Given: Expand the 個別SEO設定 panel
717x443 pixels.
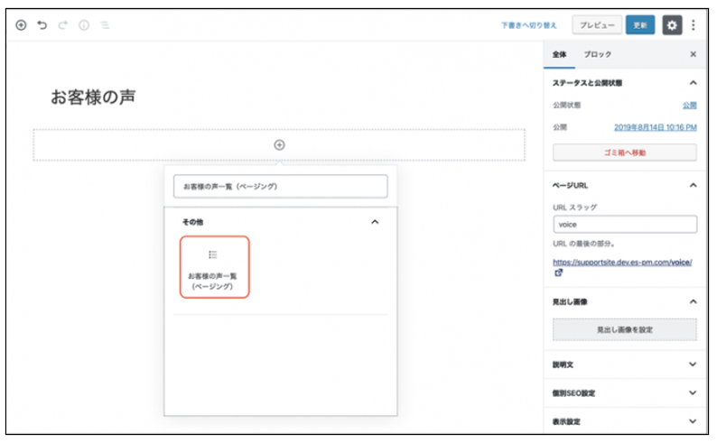Looking at the screenshot, I should 693,393.
